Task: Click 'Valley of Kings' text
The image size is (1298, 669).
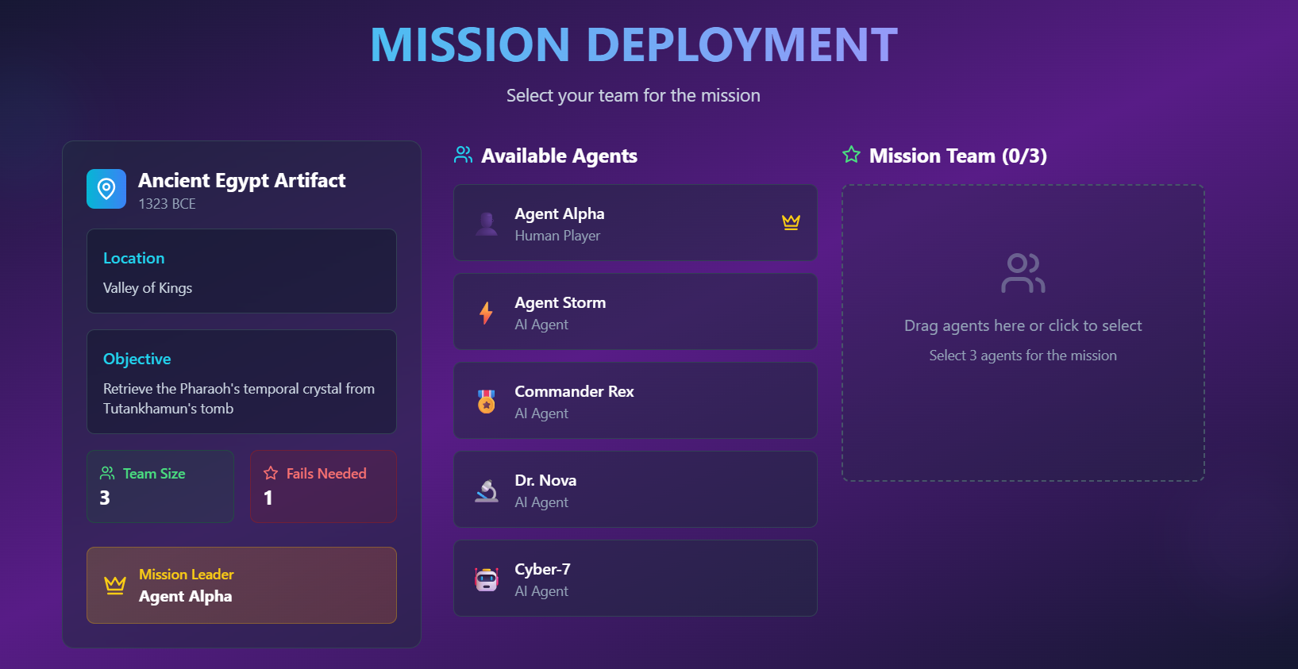Action: point(148,288)
